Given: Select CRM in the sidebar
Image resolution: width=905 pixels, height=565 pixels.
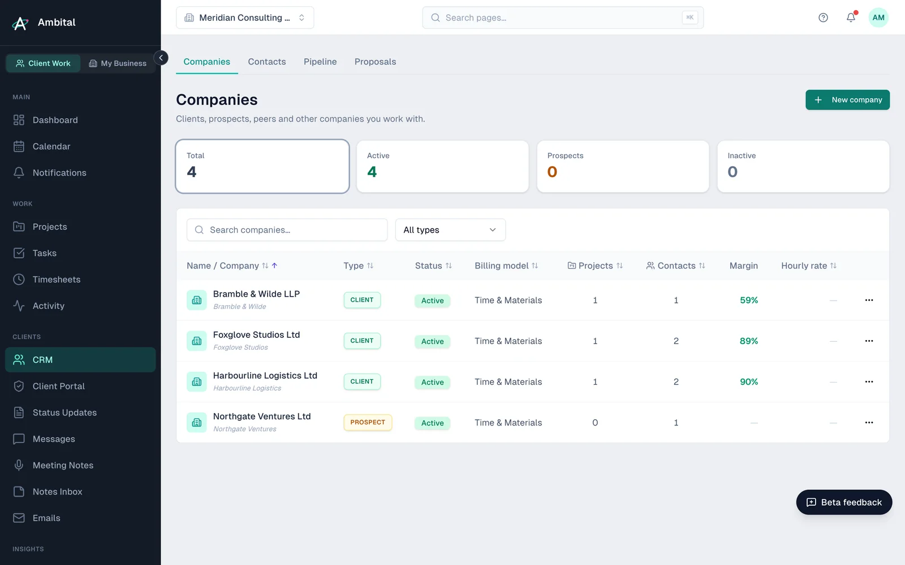Looking at the screenshot, I should [80, 360].
